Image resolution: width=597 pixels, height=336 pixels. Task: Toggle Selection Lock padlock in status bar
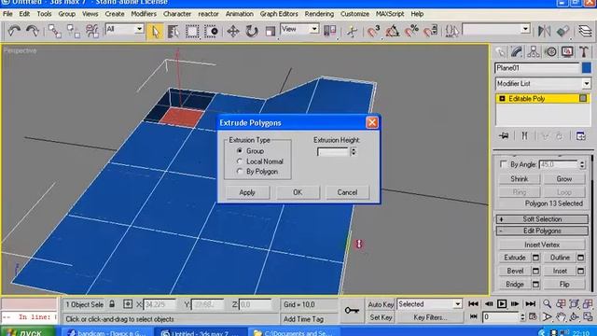tap(112, 304)
